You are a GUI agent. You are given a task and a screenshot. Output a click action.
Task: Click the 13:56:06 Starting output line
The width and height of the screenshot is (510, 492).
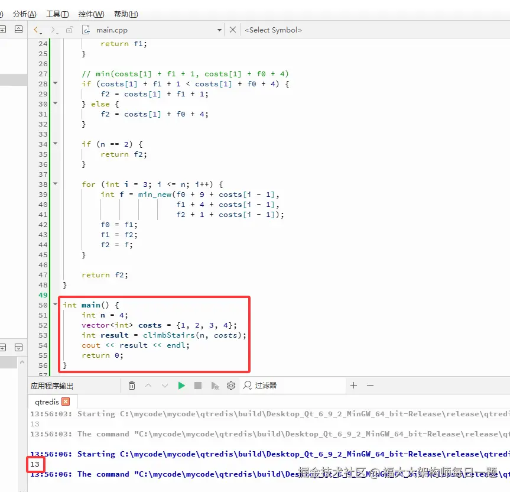[x=270, y=454]
